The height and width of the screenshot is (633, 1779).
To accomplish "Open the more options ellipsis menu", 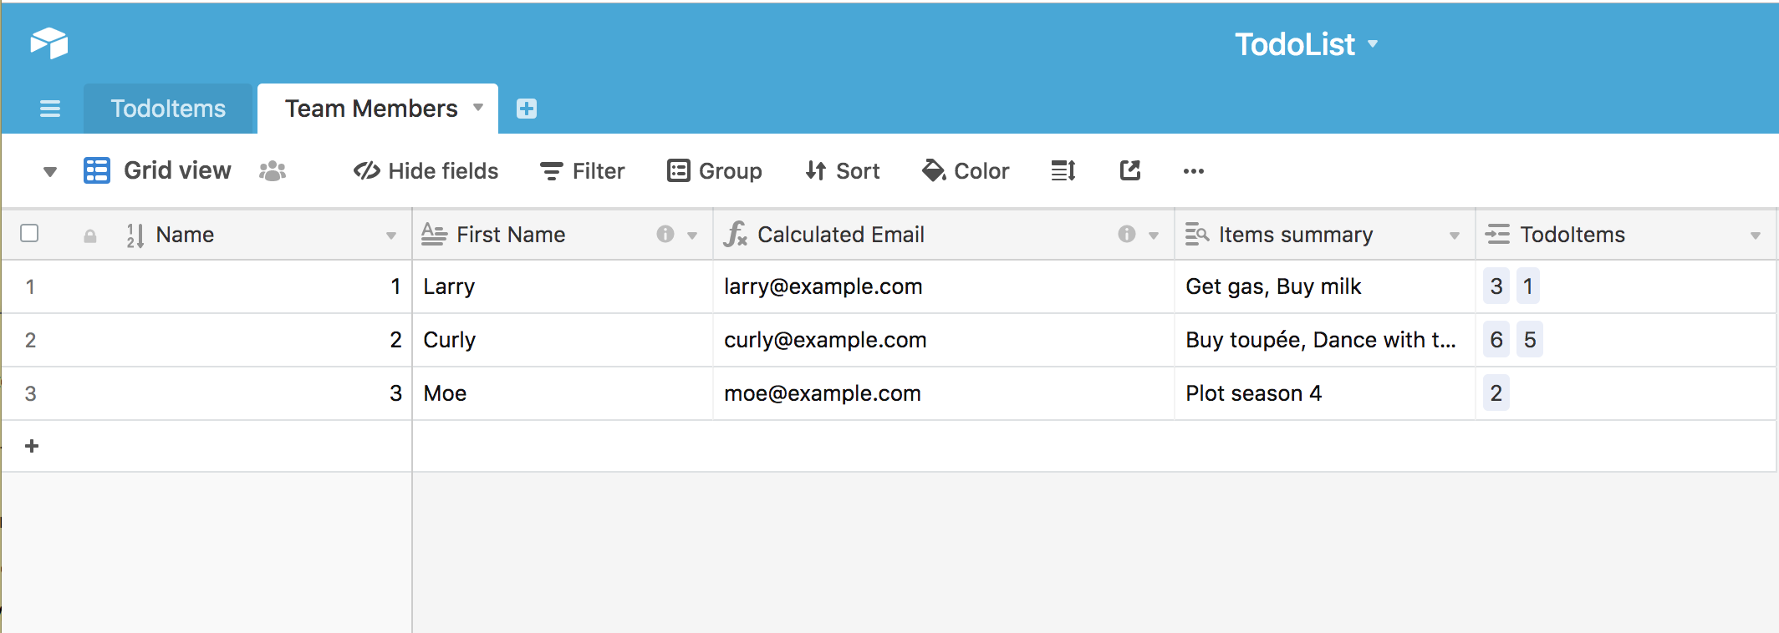I will click(1193, 171).
